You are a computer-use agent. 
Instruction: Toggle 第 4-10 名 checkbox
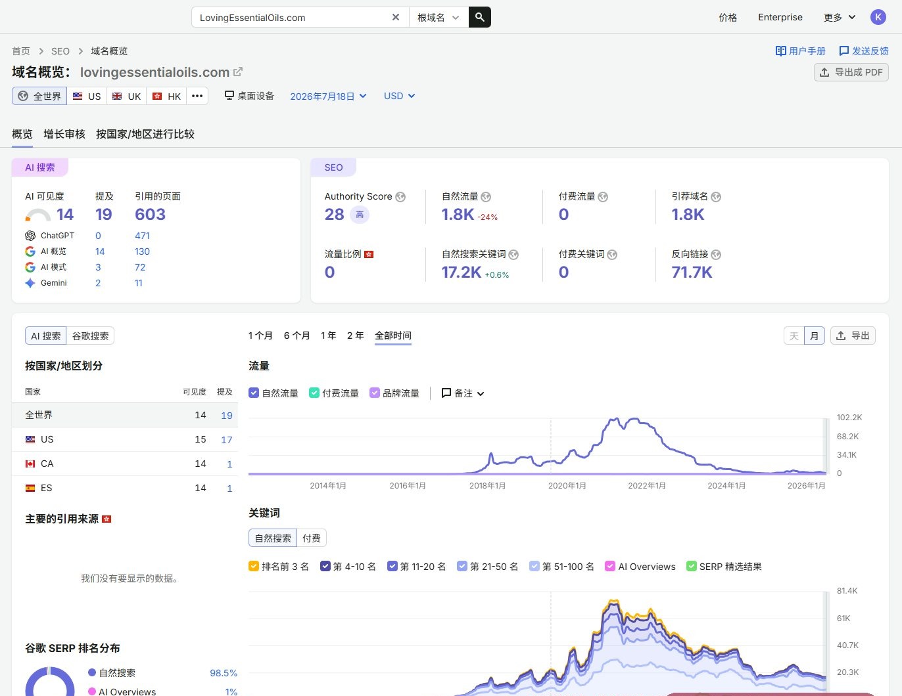(x=325, y=566)
